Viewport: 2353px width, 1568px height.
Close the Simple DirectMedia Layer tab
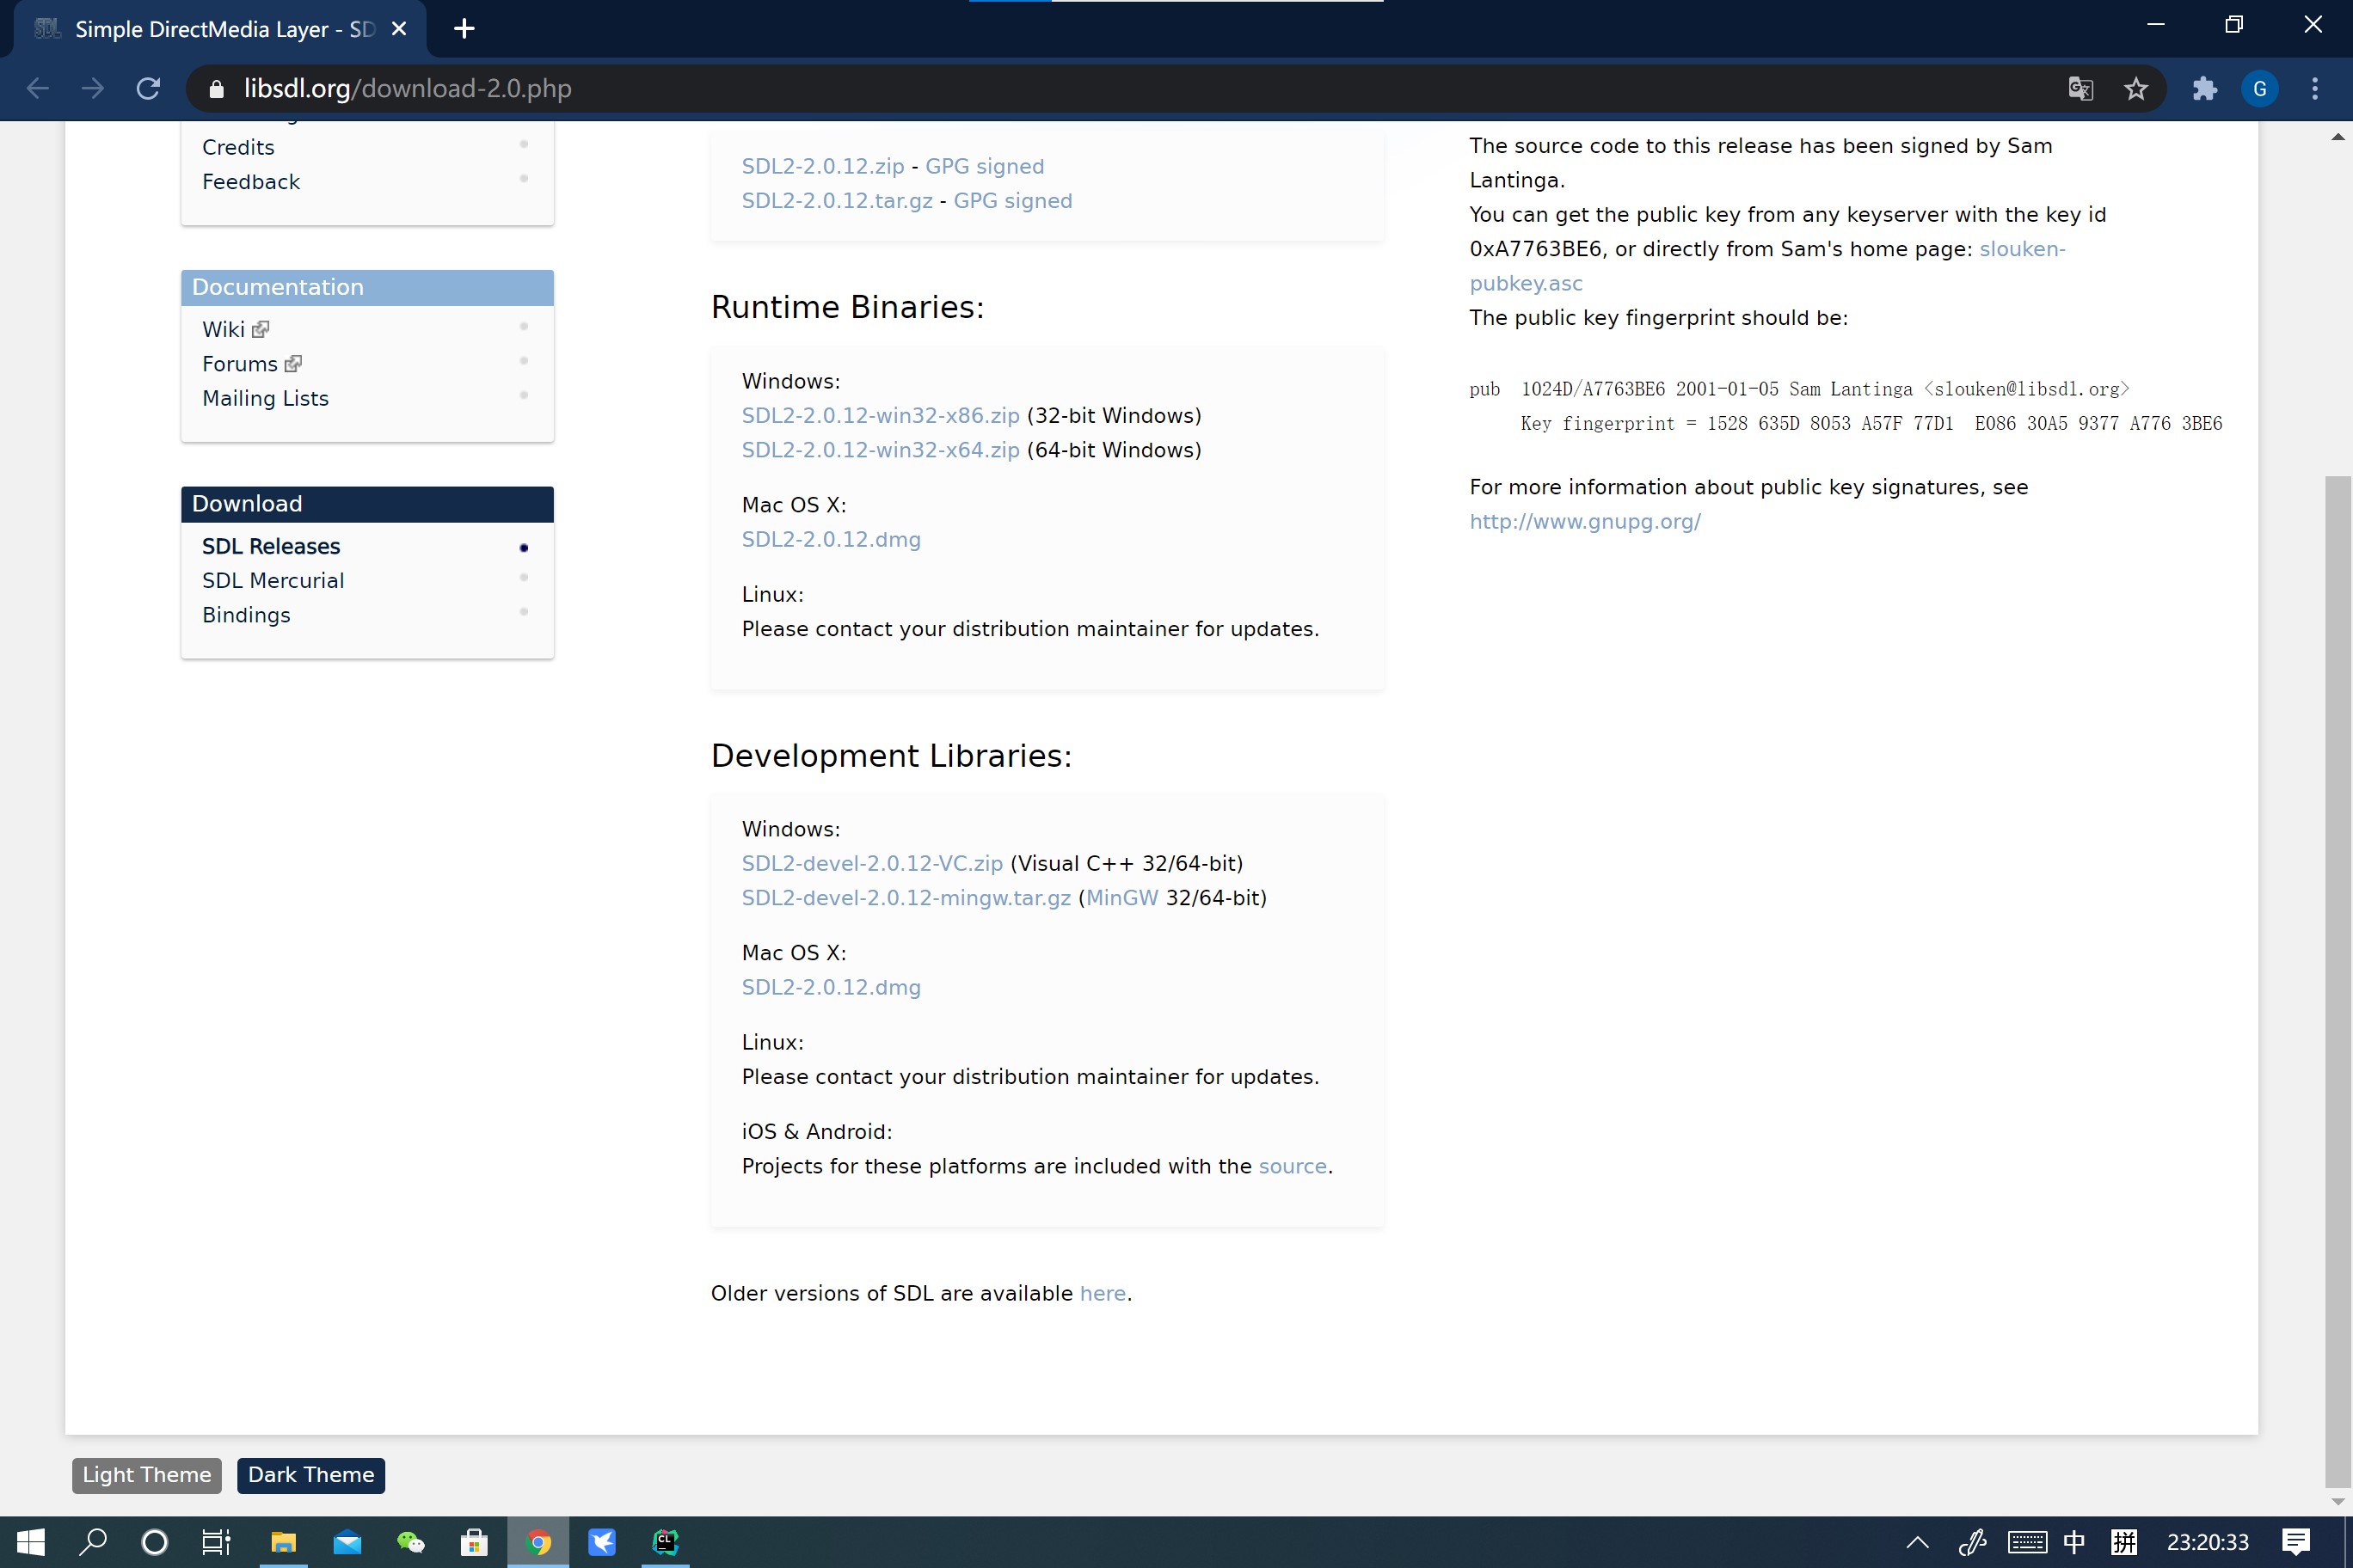point(398,28)
